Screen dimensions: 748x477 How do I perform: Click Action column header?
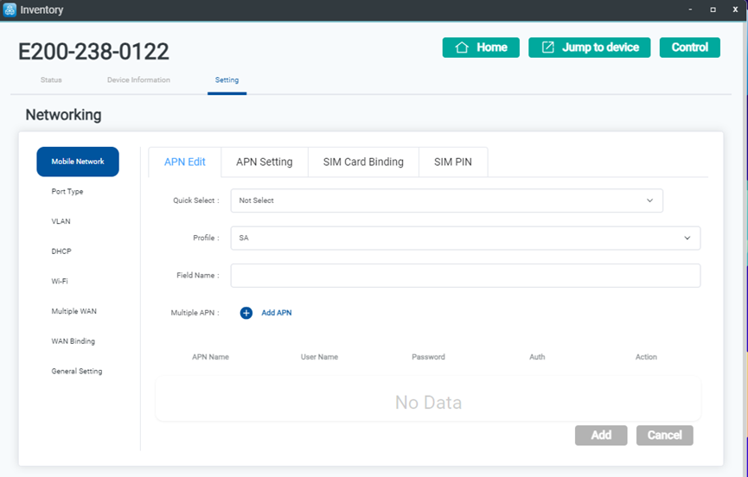(x=646, y=357)
